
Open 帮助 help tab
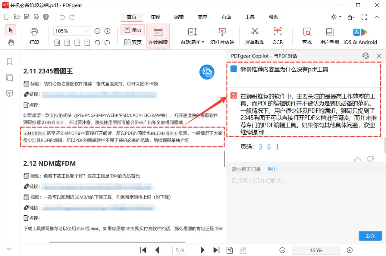(273, 17)
